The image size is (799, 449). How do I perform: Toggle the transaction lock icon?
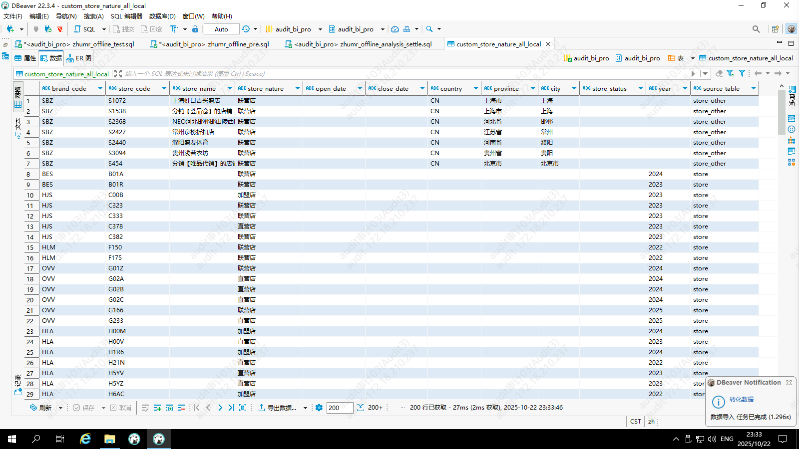click(x=195, y=29)
